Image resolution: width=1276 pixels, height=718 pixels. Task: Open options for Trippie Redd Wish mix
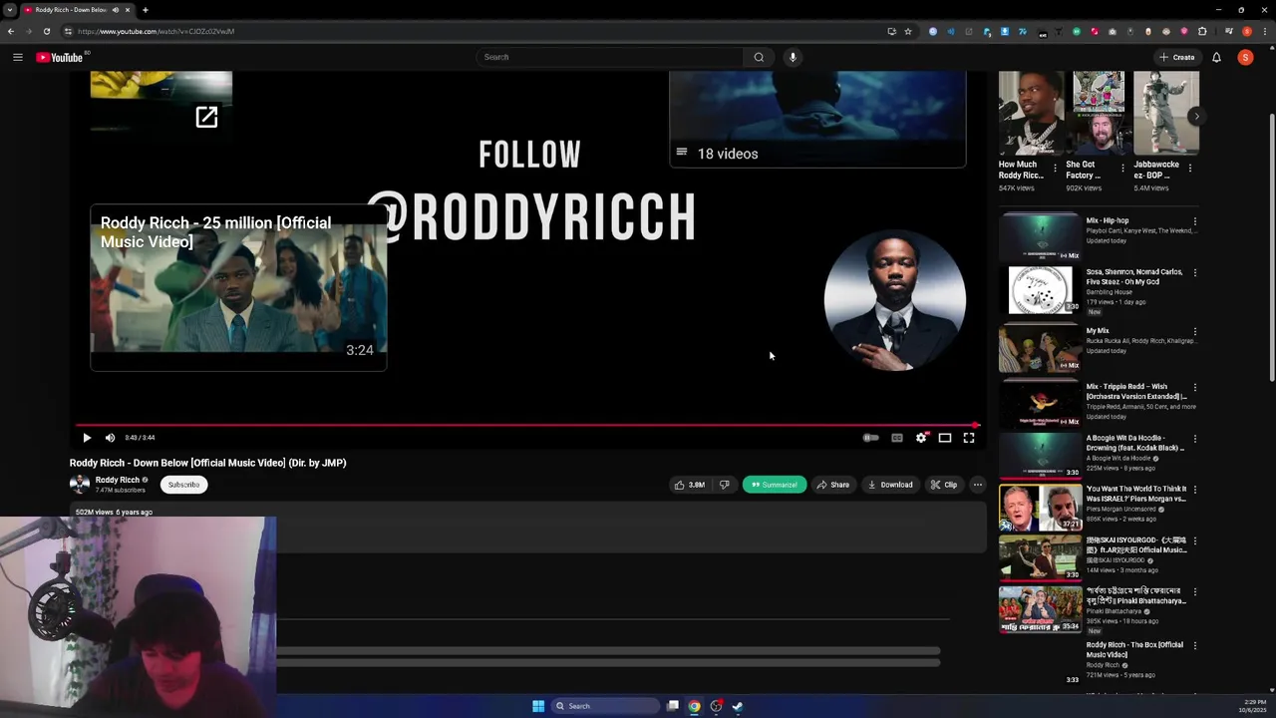1194,388
